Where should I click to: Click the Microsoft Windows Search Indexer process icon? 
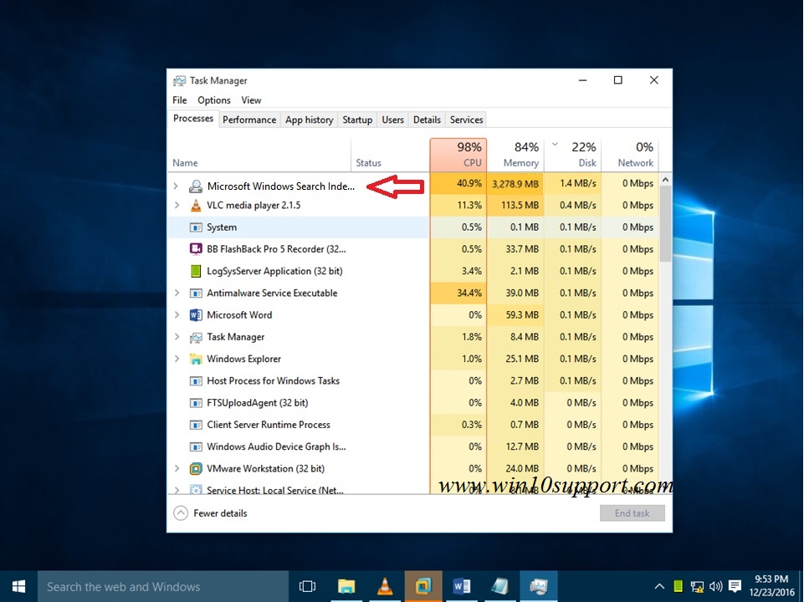tap(196, 186)
